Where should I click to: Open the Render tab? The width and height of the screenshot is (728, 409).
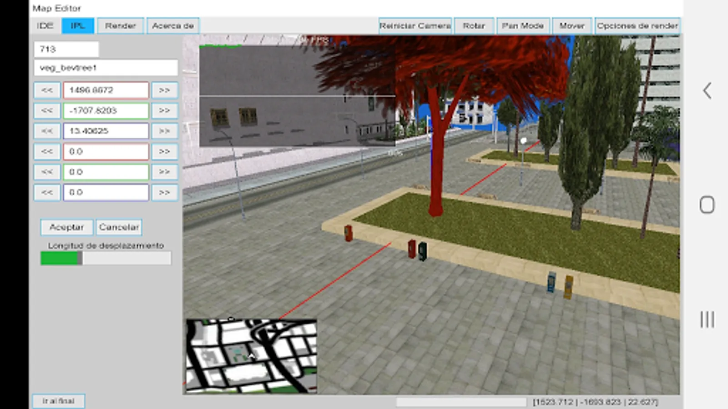click(x=121, y=26)
